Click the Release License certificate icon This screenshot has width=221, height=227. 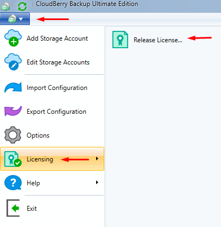coord(120,40)
